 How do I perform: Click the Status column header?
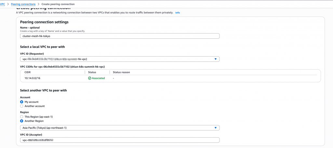(92, 72)
